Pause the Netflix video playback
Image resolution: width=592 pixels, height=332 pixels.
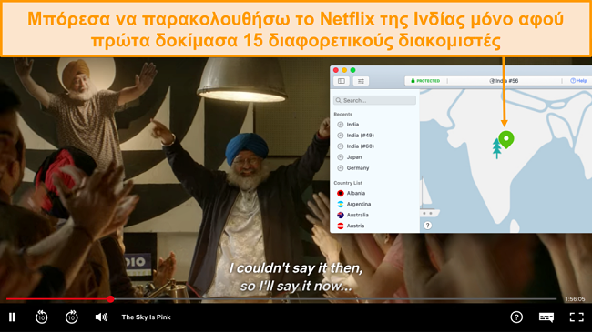point(12,317)
